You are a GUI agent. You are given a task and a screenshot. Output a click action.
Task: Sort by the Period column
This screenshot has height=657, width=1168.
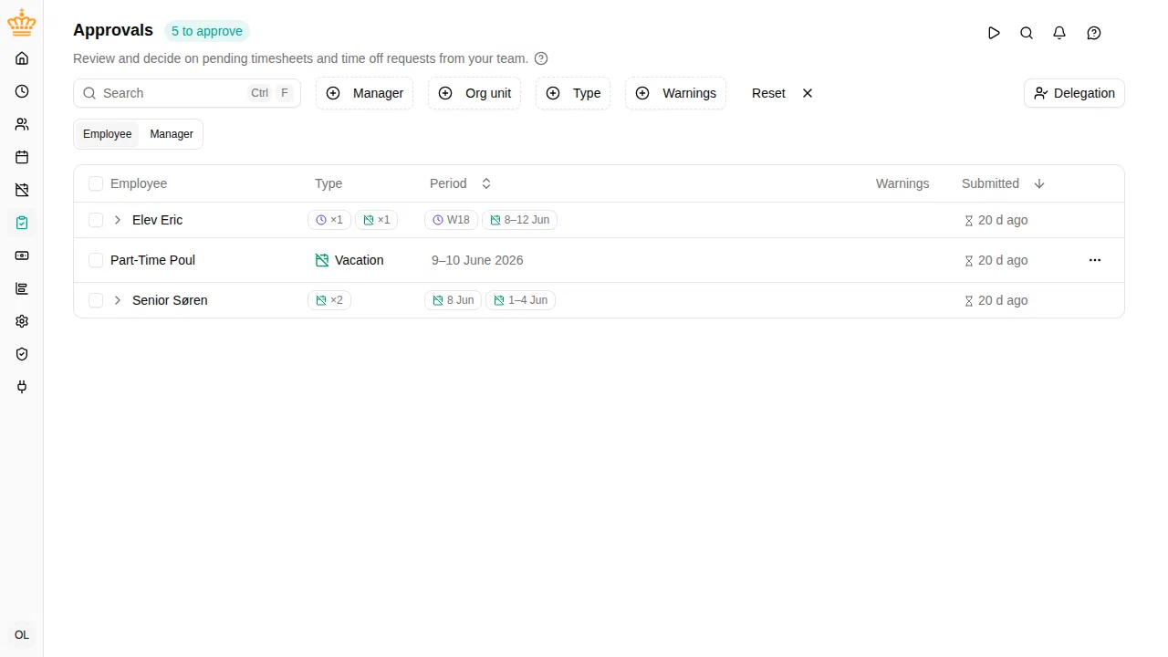pos(461,183)
